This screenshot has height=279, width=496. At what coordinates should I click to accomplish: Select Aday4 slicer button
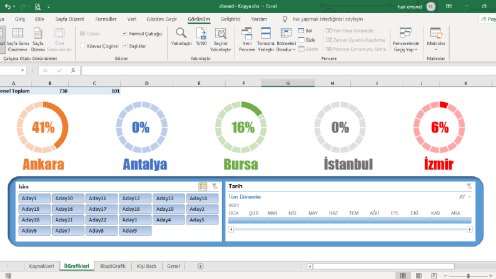(x=169, y=220)
